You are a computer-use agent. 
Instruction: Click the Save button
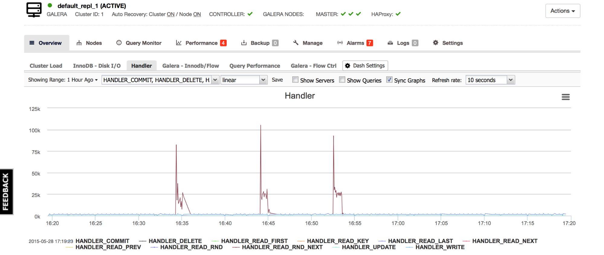pyautogui.click(x=277, y=80)
